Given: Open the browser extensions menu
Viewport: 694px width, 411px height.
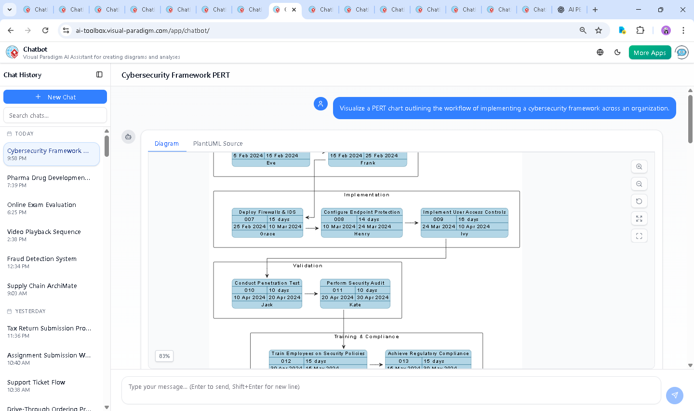Looking at the screenshot, I should (x=641, y=30).
